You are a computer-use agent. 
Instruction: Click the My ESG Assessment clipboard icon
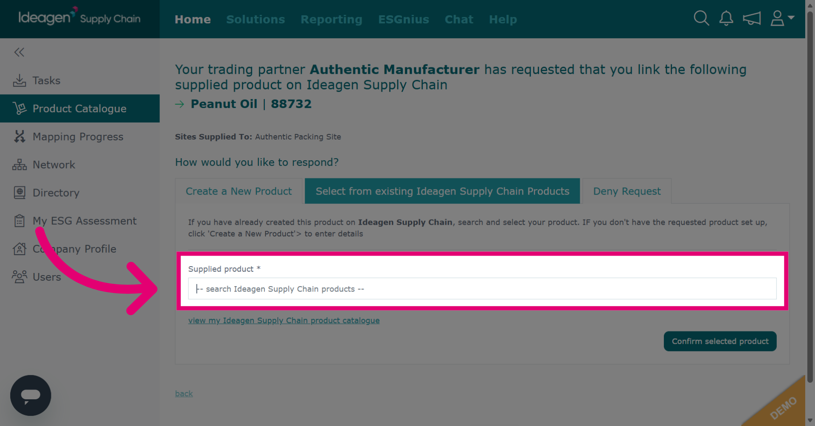click(20, 221)
